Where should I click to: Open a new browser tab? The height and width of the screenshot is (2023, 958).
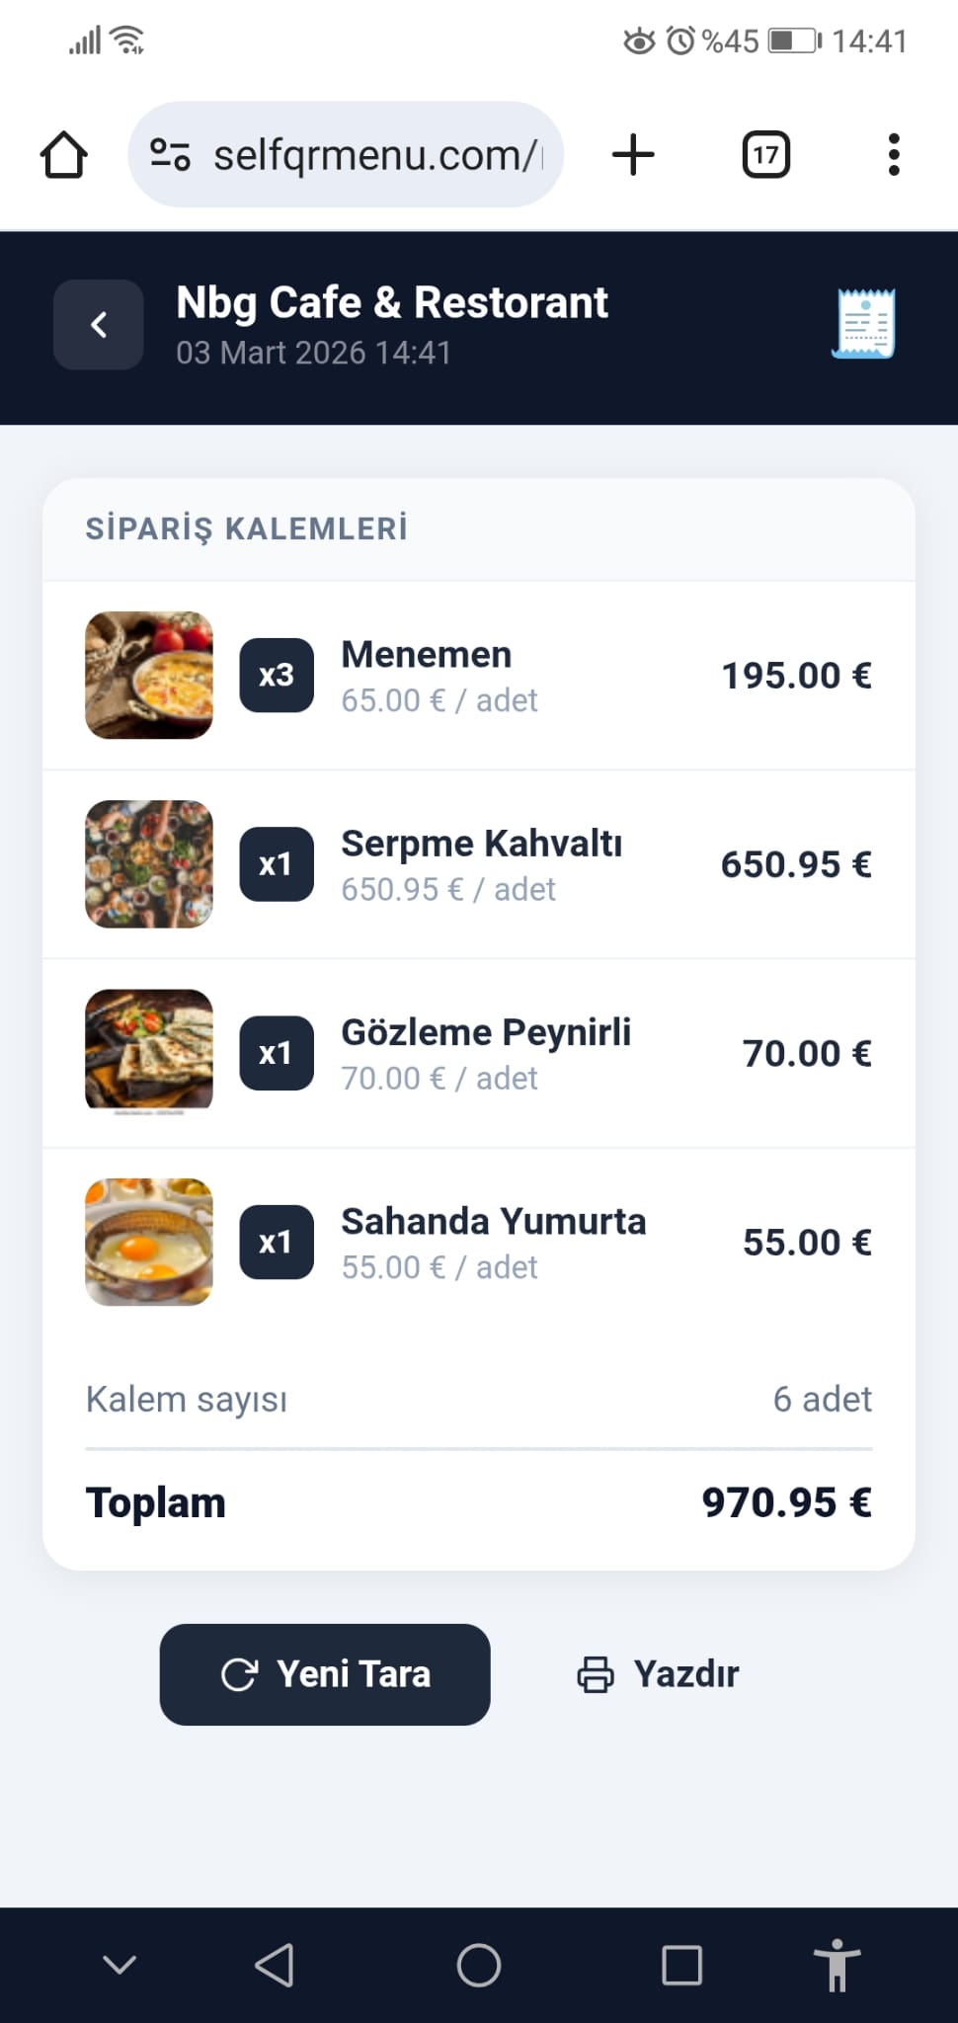coord(633,155)
